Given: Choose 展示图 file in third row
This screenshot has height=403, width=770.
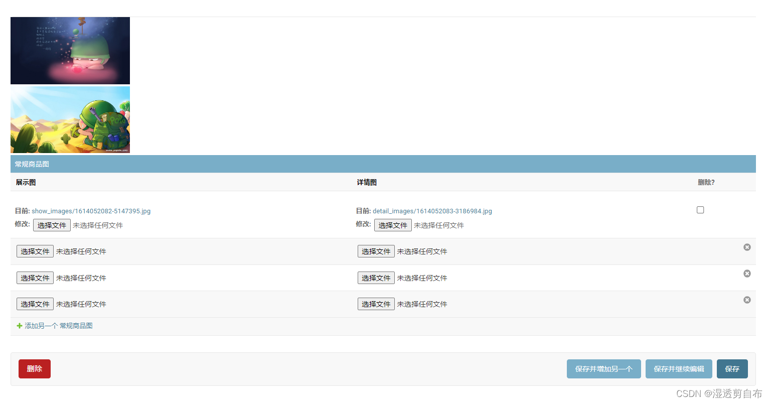Looking at the screenshot, I should coord(35,278).
